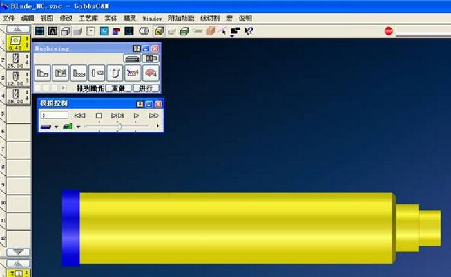451x277 pixels.
Task: Pin the Machining palette
Action: tap(137, 48)
